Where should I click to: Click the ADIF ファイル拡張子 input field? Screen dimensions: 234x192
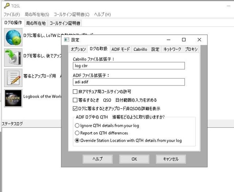tap(129, 82)
